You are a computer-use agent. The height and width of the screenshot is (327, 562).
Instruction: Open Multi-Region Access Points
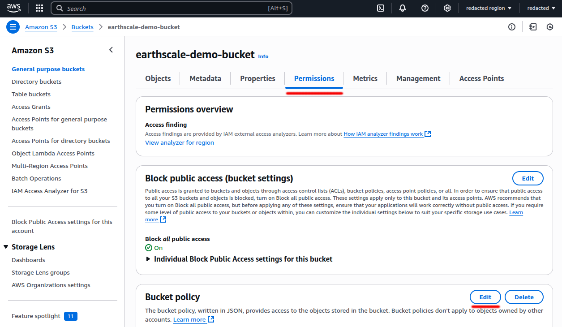tap(50, 166)
